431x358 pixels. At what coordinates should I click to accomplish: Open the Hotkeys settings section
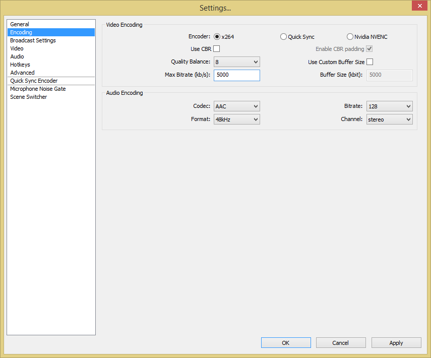pos(51,65)
